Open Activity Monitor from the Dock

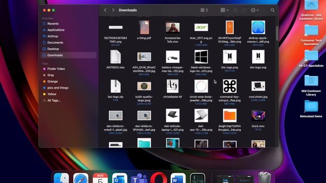click(198, 178)
